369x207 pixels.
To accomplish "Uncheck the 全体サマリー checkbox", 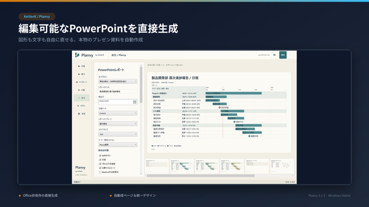I will point(100,156).
